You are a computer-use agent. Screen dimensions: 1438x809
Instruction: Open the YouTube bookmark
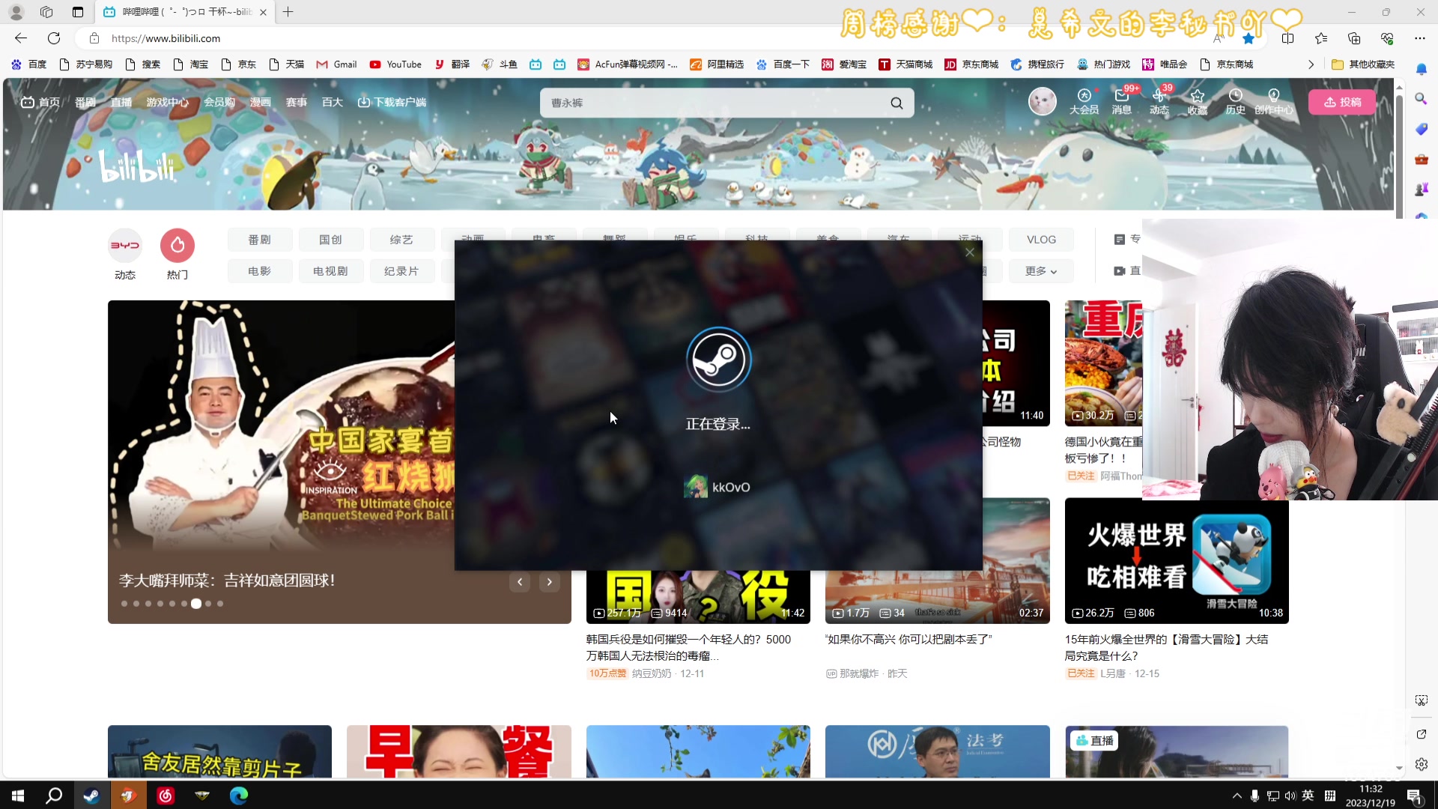click(x=395, y=64)
